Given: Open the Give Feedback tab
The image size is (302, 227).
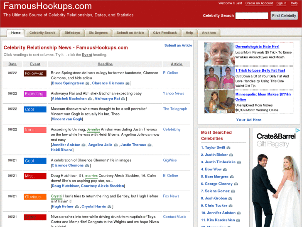Looking at the screenshot, I should pos(165,33).
